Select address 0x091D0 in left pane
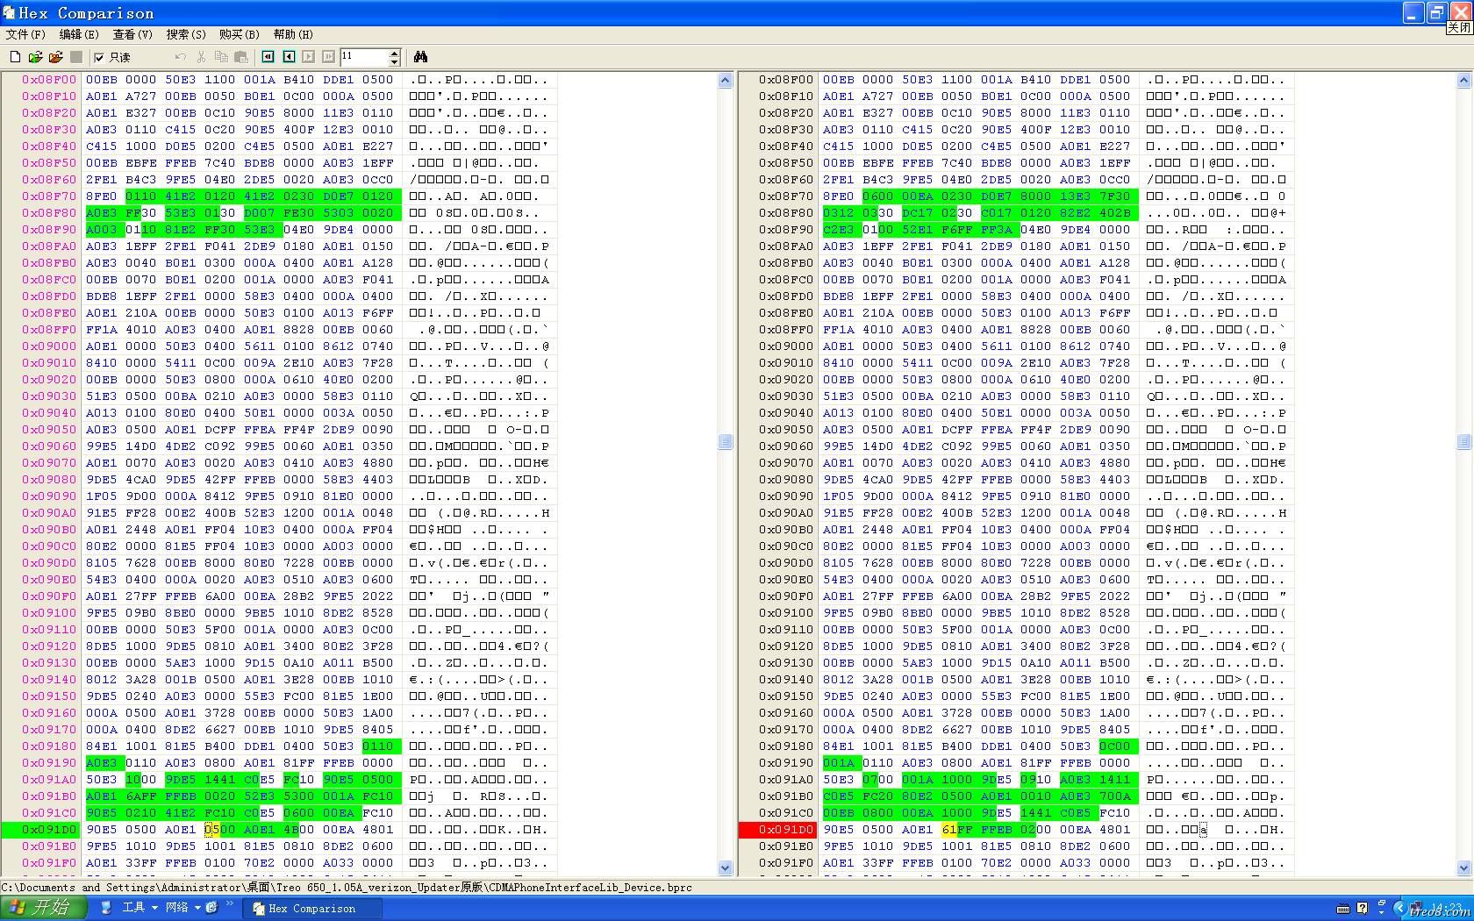 [49, 830]
